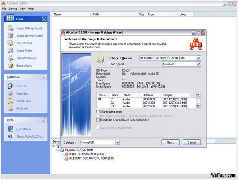Open the Image Making Wizard icon
This screenshot has width=238, height=180.
point(10,28)
